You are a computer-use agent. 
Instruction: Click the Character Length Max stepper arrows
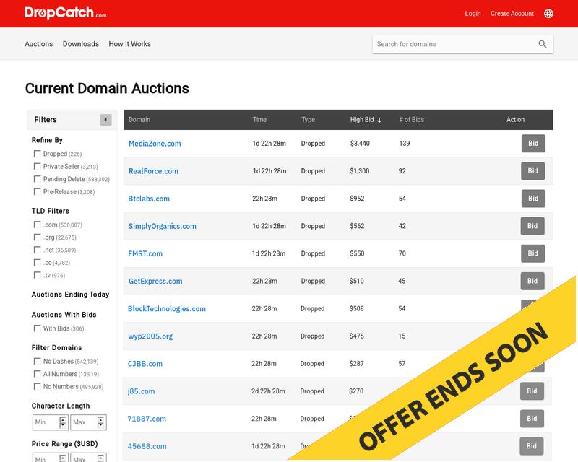click(100, 422)
